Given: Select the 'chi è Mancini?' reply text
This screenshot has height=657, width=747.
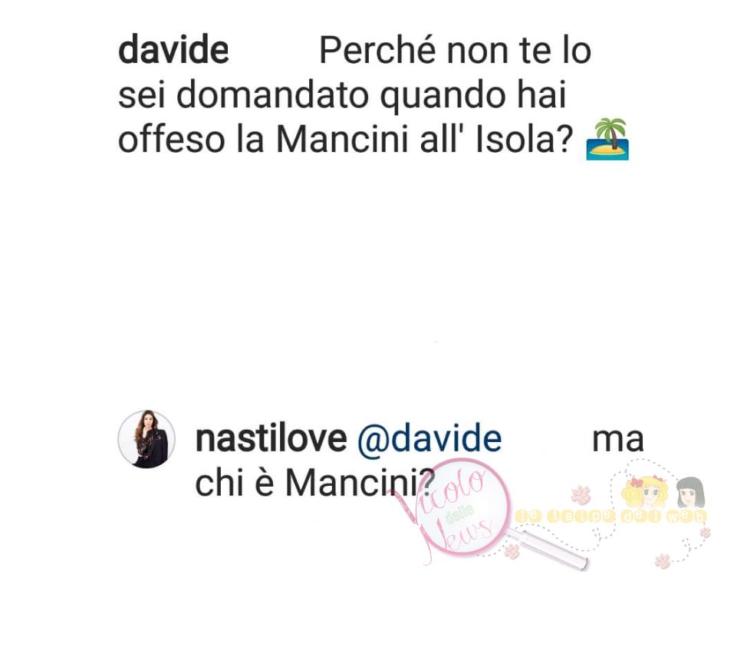Looking at the screenshot, I should click(x=315, y=484).
